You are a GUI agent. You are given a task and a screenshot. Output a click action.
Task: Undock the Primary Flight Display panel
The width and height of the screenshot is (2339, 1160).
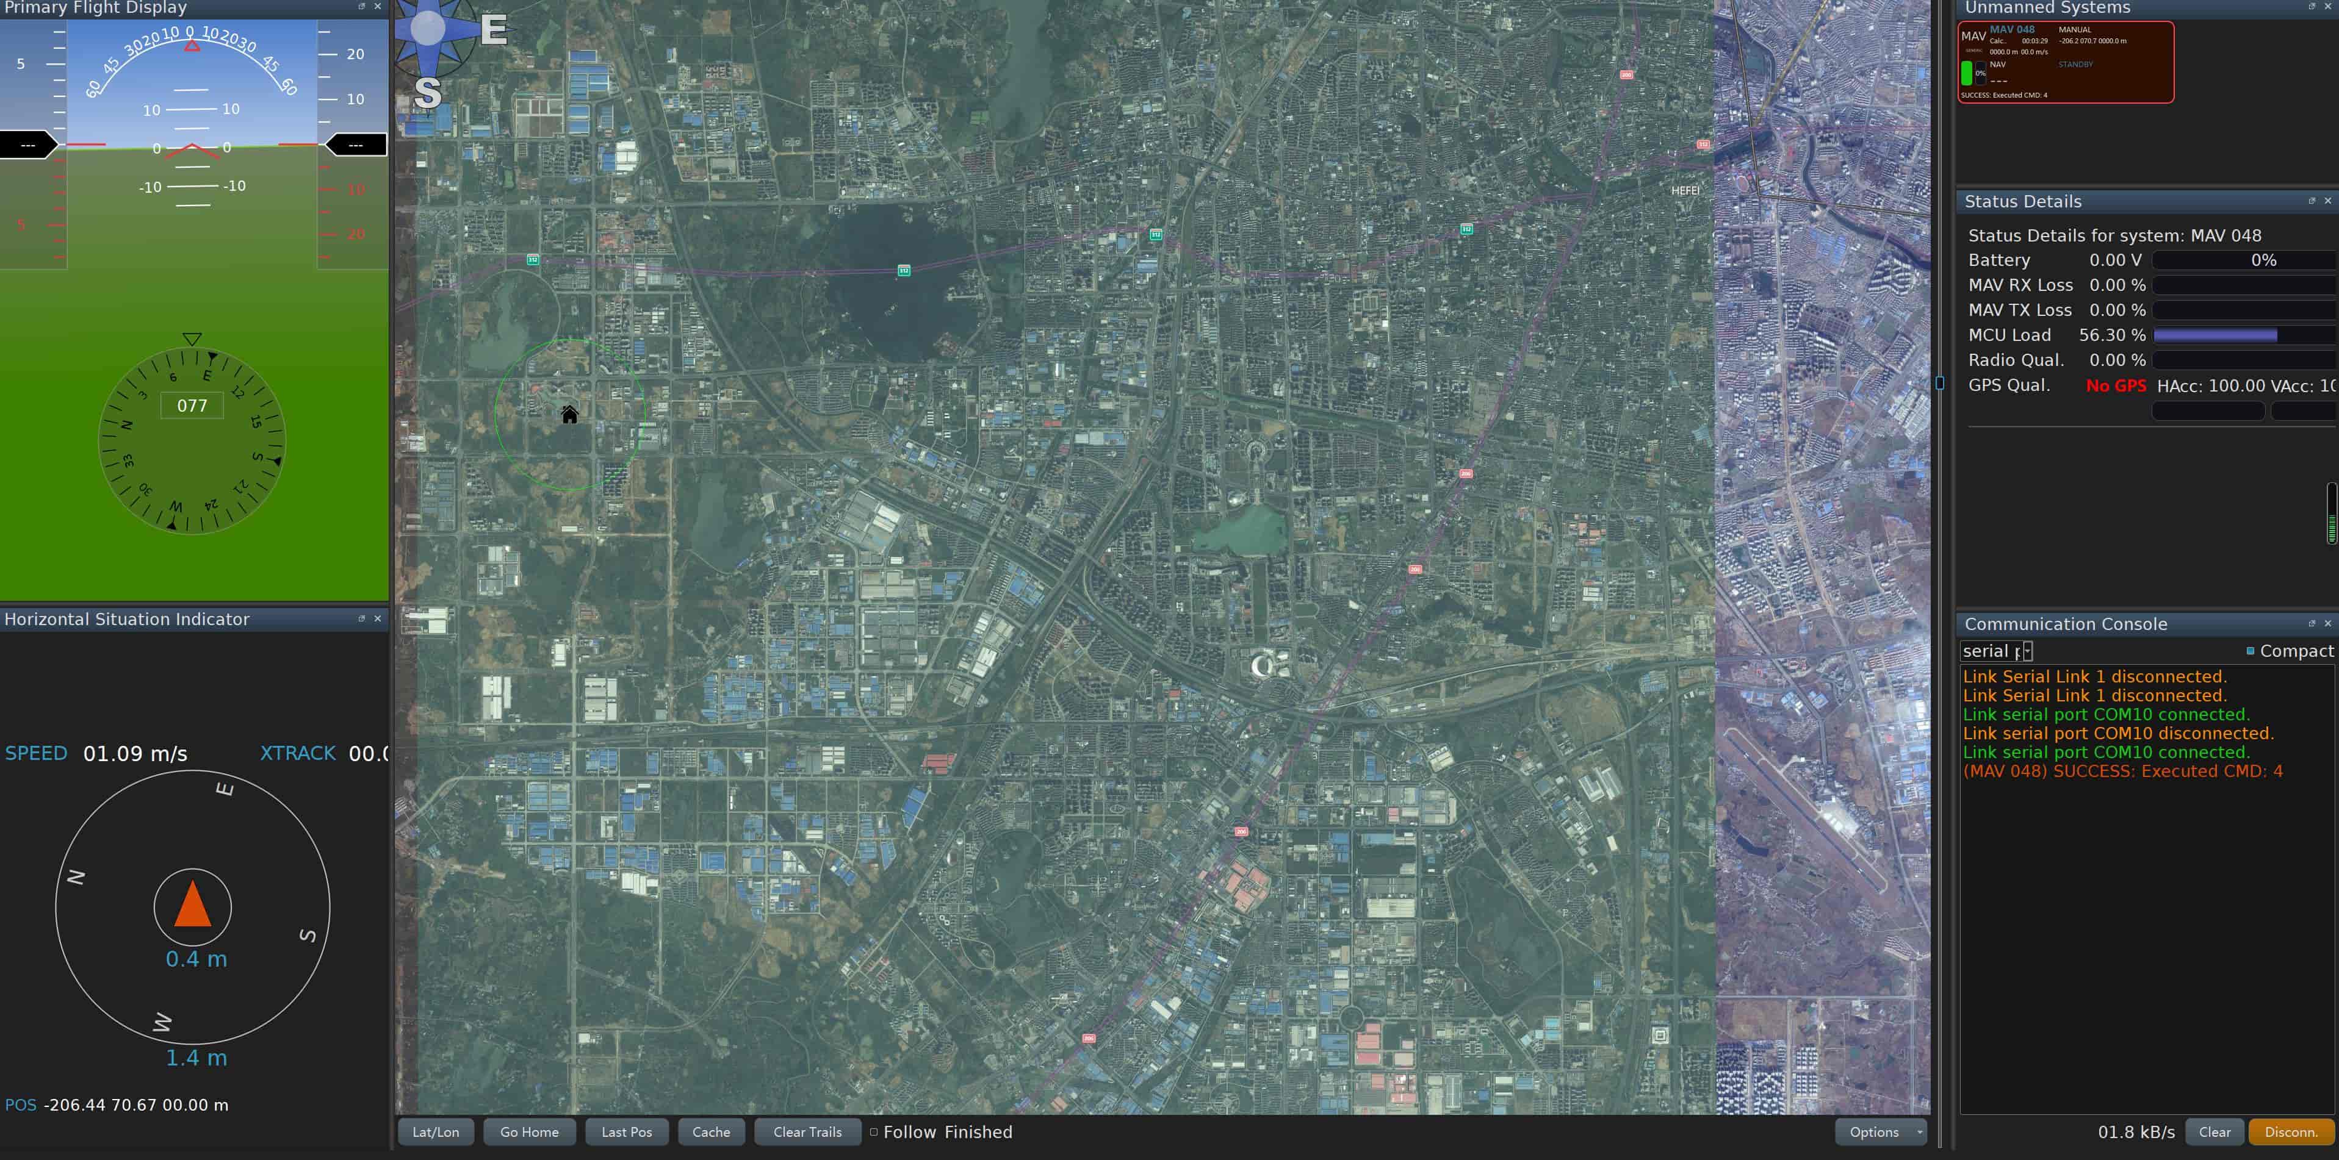[x=361, y=6]
